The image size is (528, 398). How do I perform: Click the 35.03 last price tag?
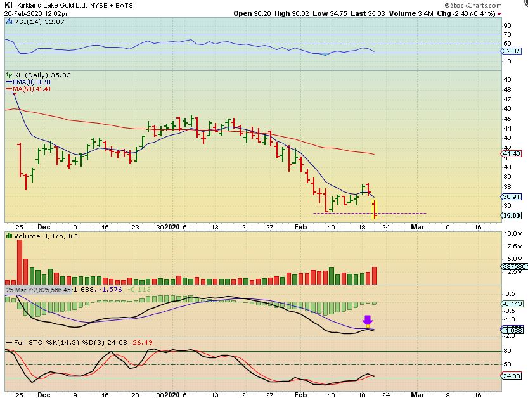[x=511, y=215]
